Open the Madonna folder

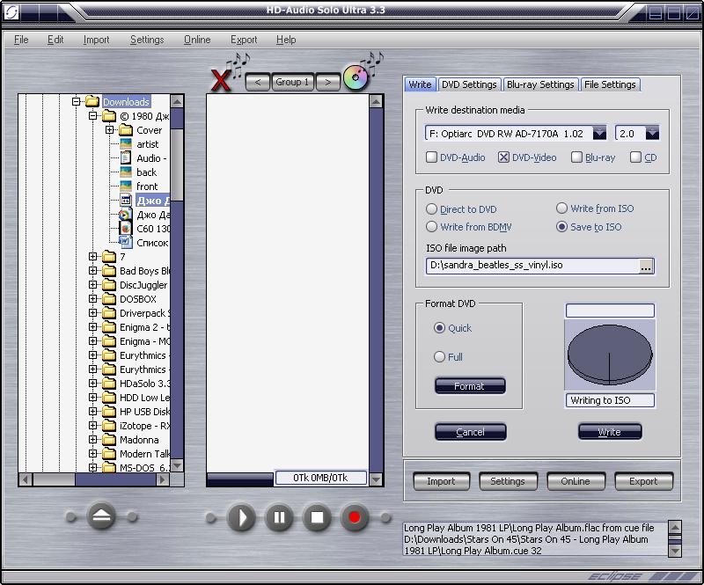130,440
